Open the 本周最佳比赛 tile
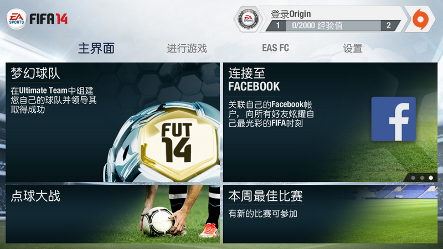The width and height of the screenshot is (443, 249). click(x=330, y=214)
